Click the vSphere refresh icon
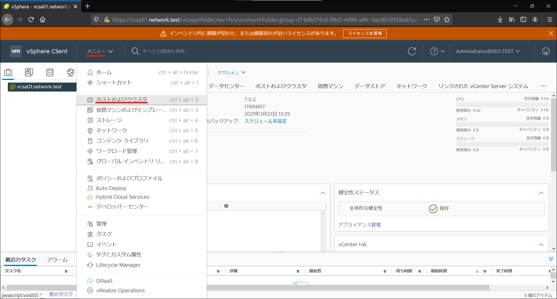The image size is (557, 299). (412, 51)
